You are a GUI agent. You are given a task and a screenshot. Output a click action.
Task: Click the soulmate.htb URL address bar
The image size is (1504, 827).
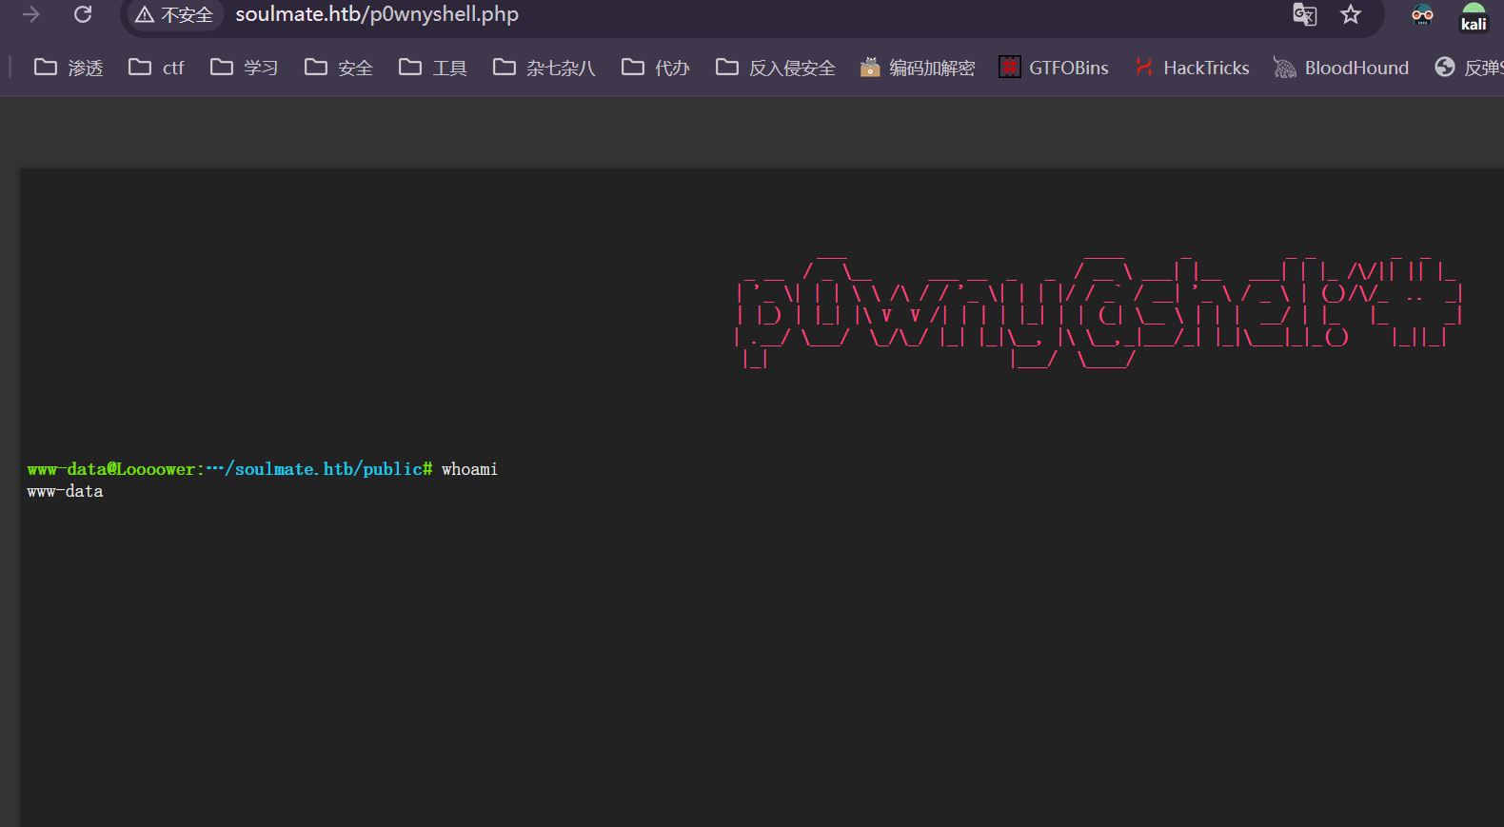tap(666, 14)
